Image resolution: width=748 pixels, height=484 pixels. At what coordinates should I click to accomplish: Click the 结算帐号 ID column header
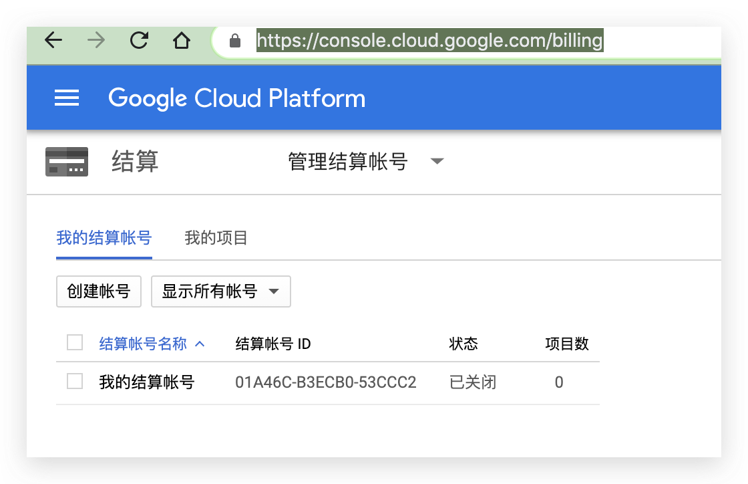273,344
